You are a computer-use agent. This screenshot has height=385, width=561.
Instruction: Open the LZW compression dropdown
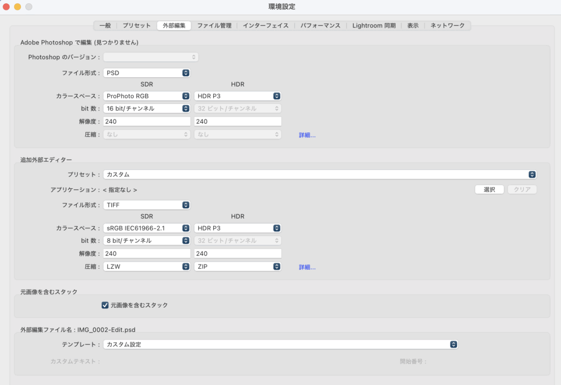point(147,267)
